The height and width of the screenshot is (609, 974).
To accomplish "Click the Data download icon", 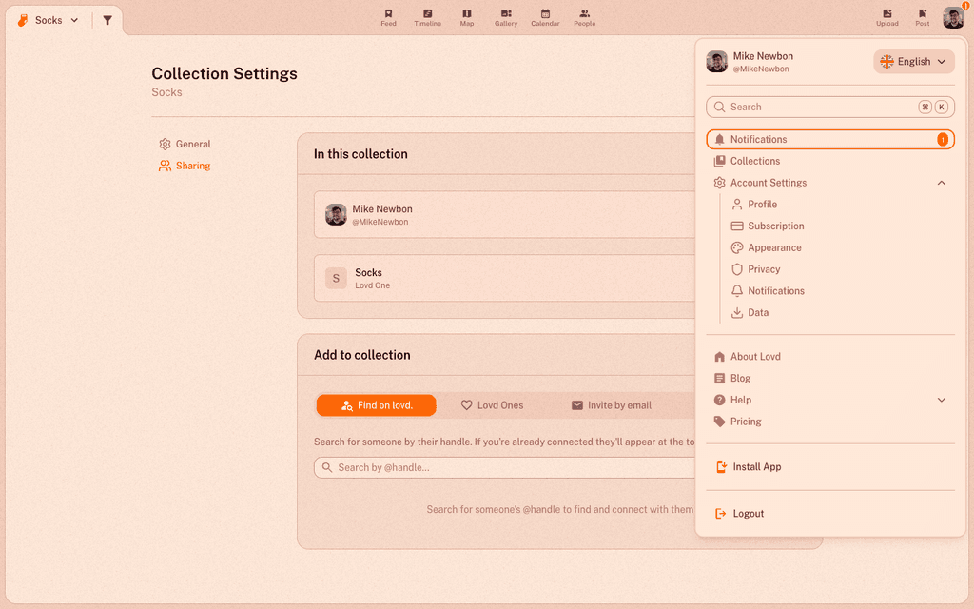I will pos(737,312).
